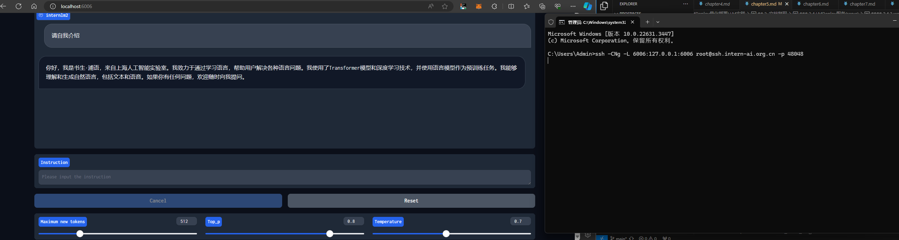This screenshot has width=899, height=240.
Task: Open Explorer panel more actions
Action: 686,4
